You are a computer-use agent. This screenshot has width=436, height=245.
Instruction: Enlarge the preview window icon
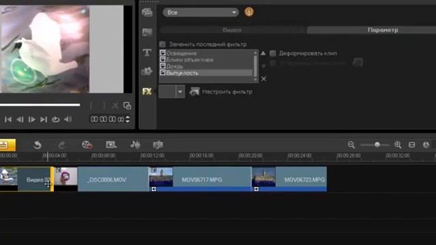[127, 105]
